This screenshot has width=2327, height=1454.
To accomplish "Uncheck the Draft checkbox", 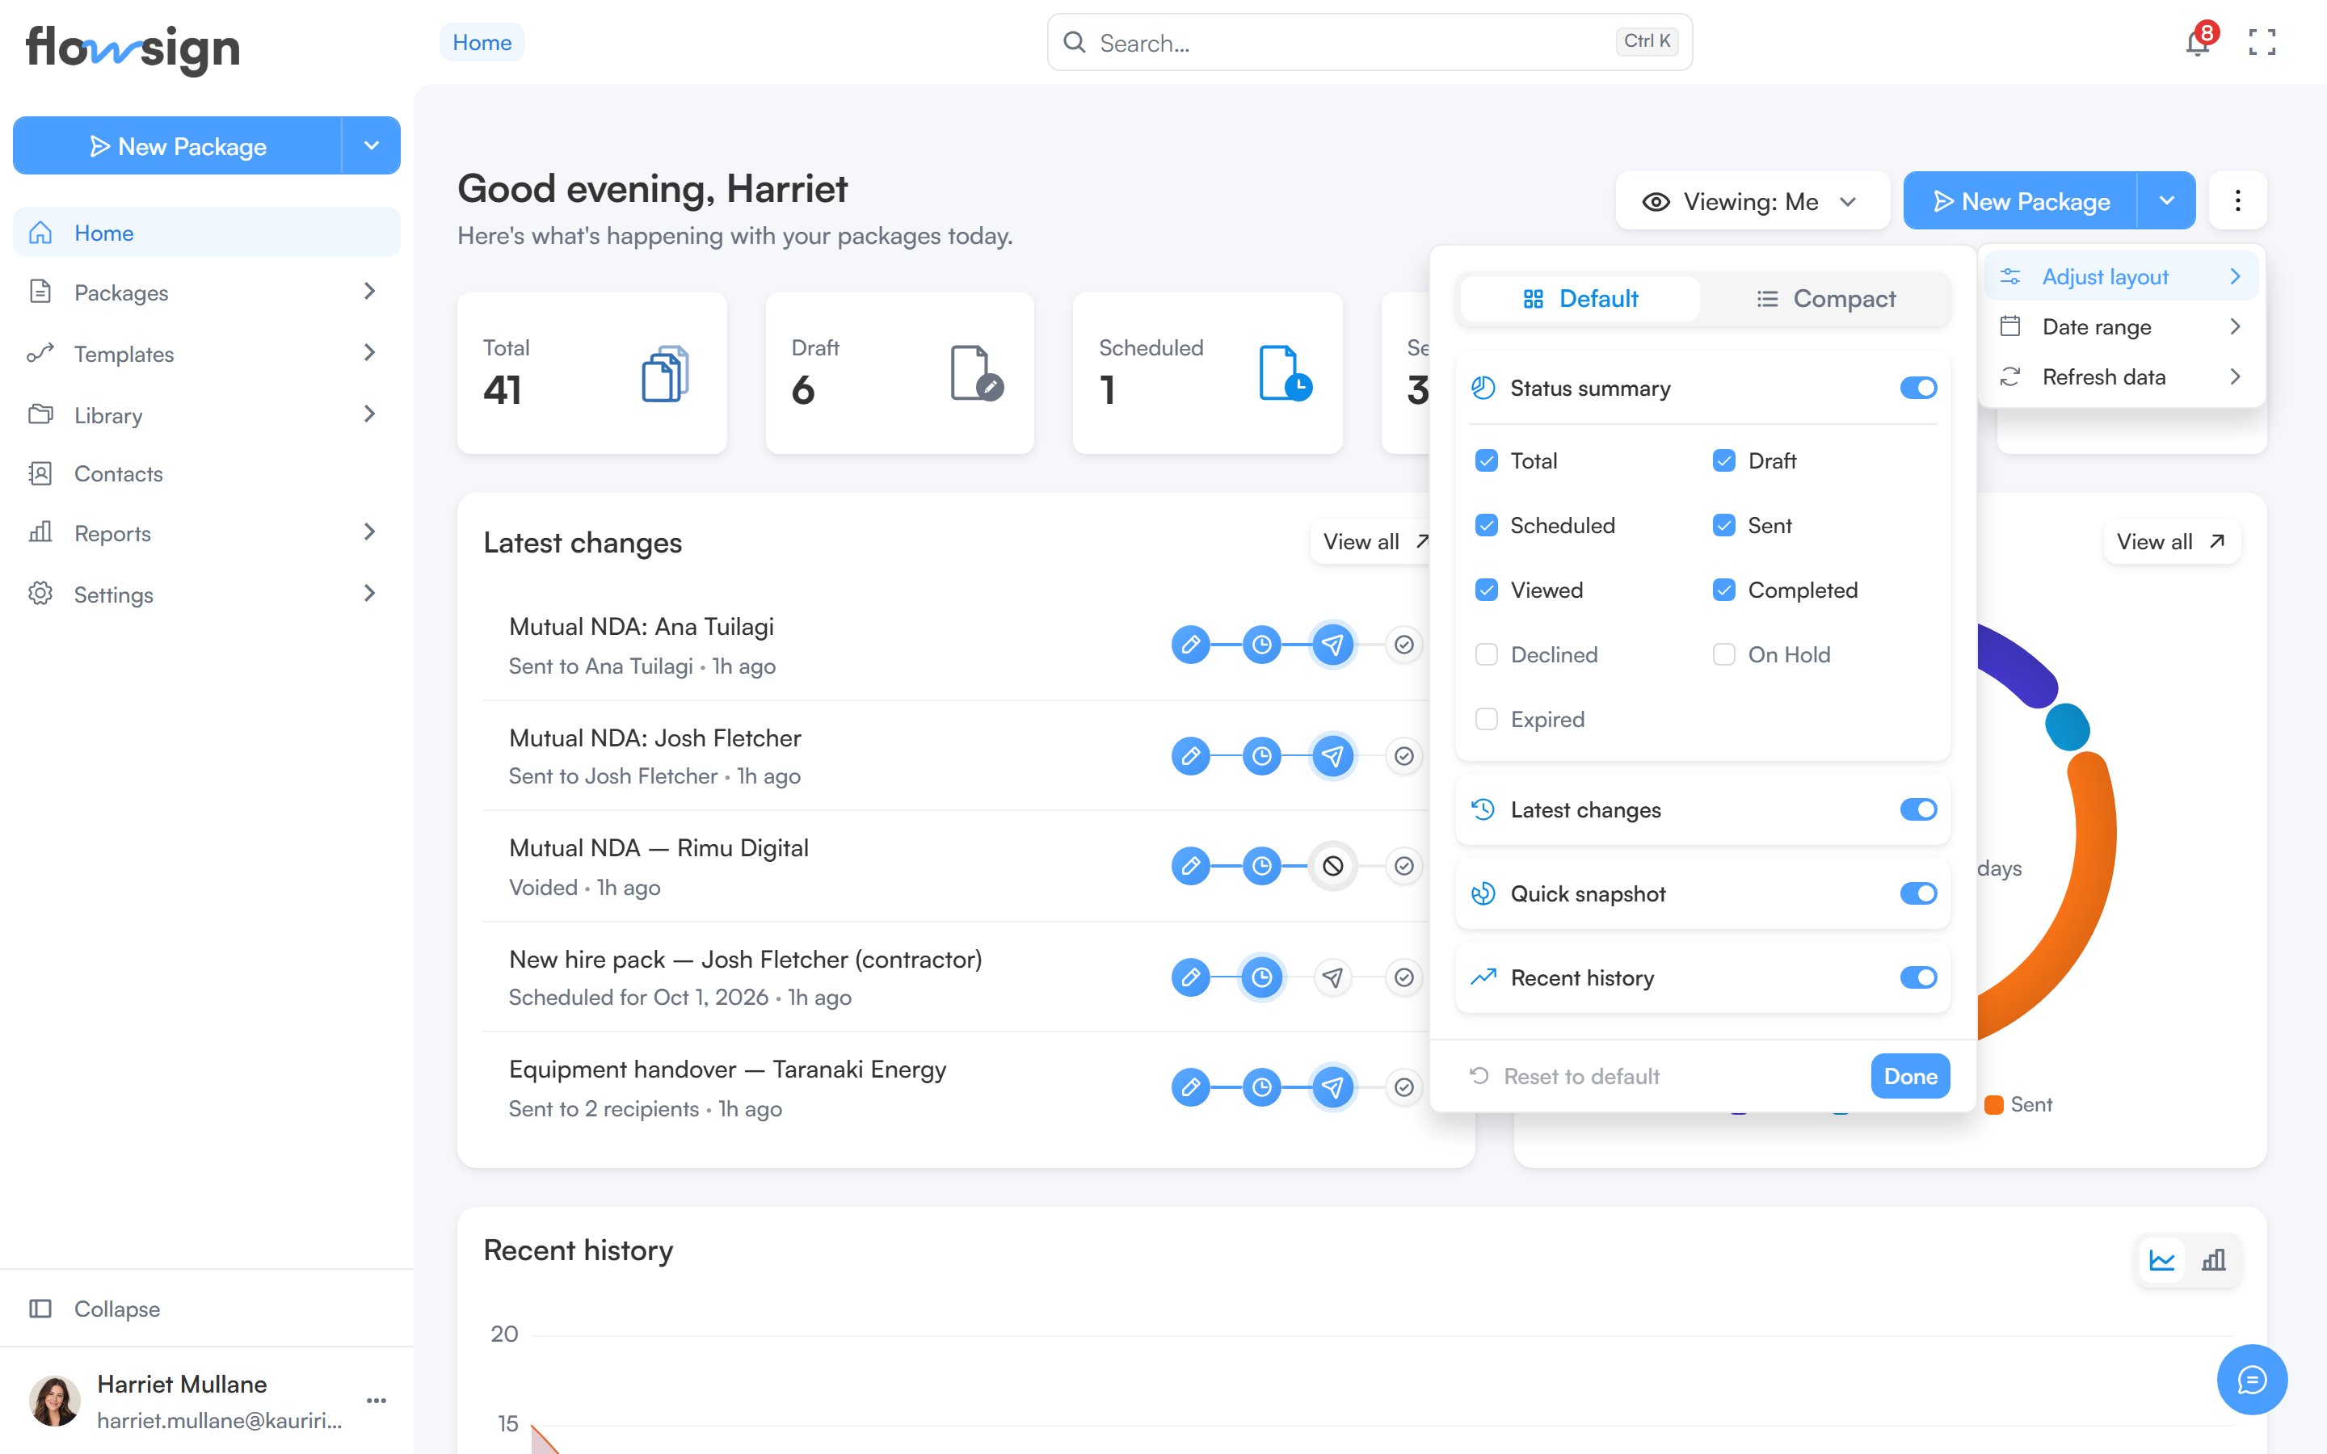I will point(1724,460).
